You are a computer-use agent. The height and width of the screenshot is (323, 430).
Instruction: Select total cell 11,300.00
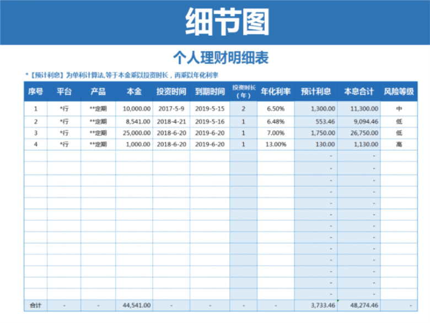(359, 109)
